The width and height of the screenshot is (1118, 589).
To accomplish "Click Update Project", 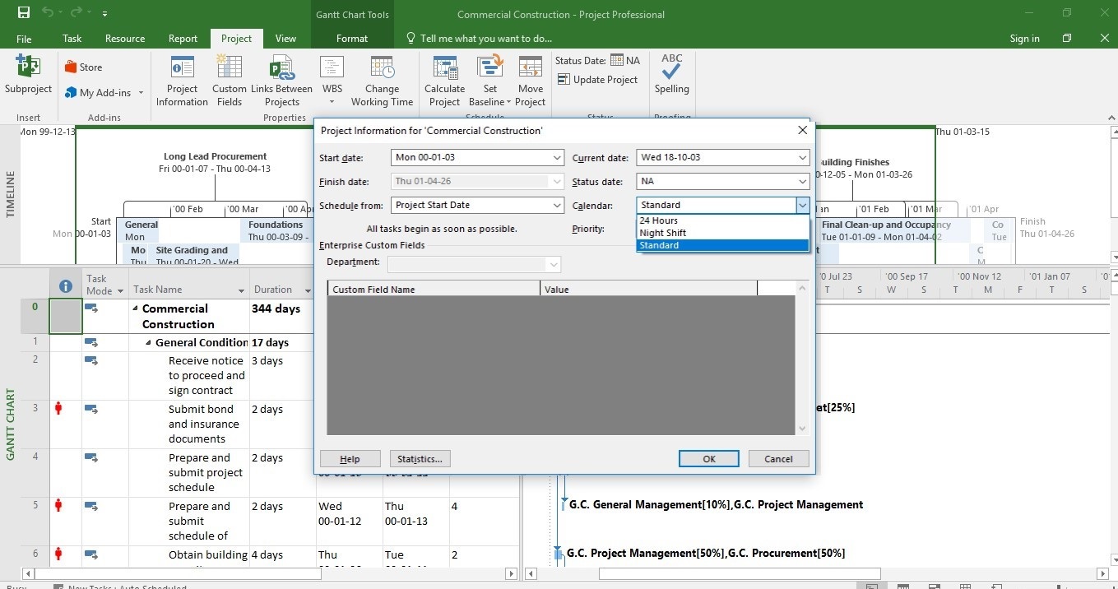I will coord(598,80).
